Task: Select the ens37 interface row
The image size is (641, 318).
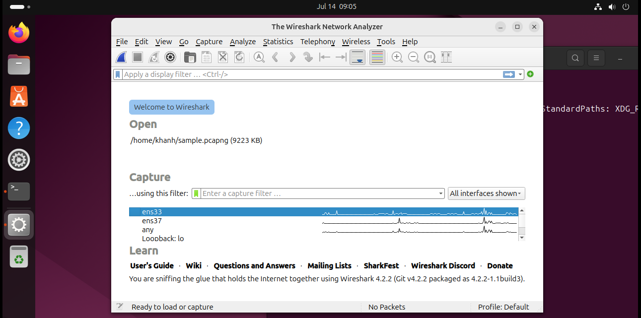Action: coord(323,221)
